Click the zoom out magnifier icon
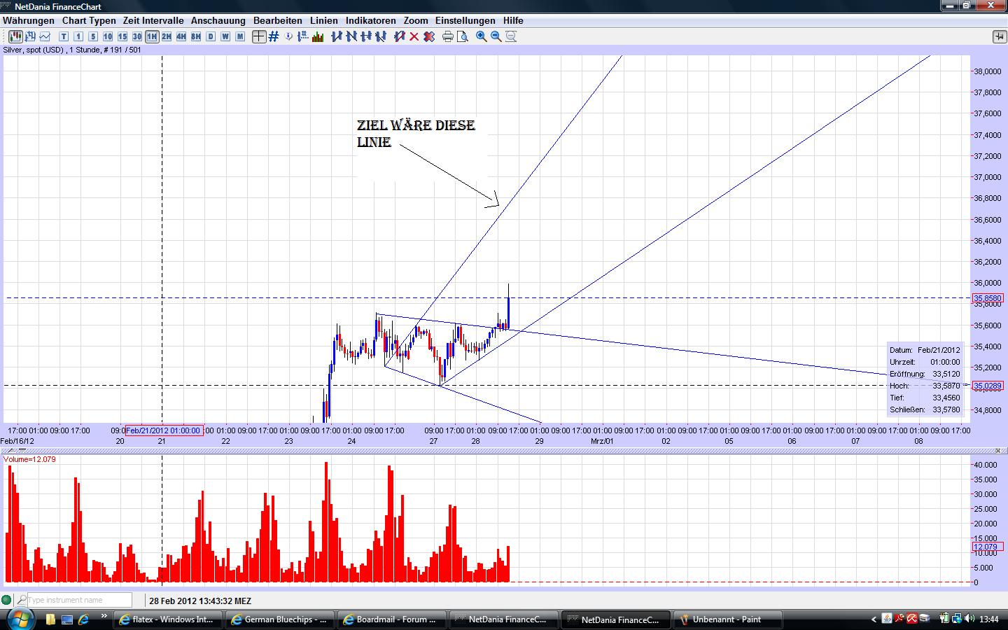 (x=496, y=36)
